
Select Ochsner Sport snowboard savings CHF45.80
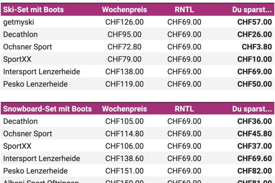(x=254, y=134)
